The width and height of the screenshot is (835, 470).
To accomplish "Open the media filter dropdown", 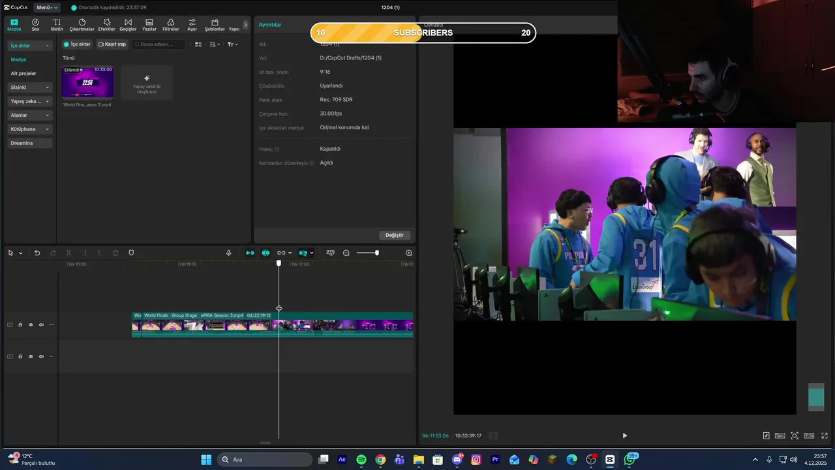I will pos(232,44).
